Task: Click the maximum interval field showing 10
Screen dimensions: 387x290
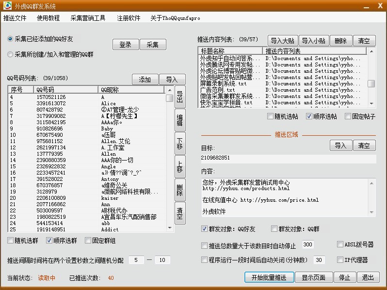Action: click(x=162, y=260)
